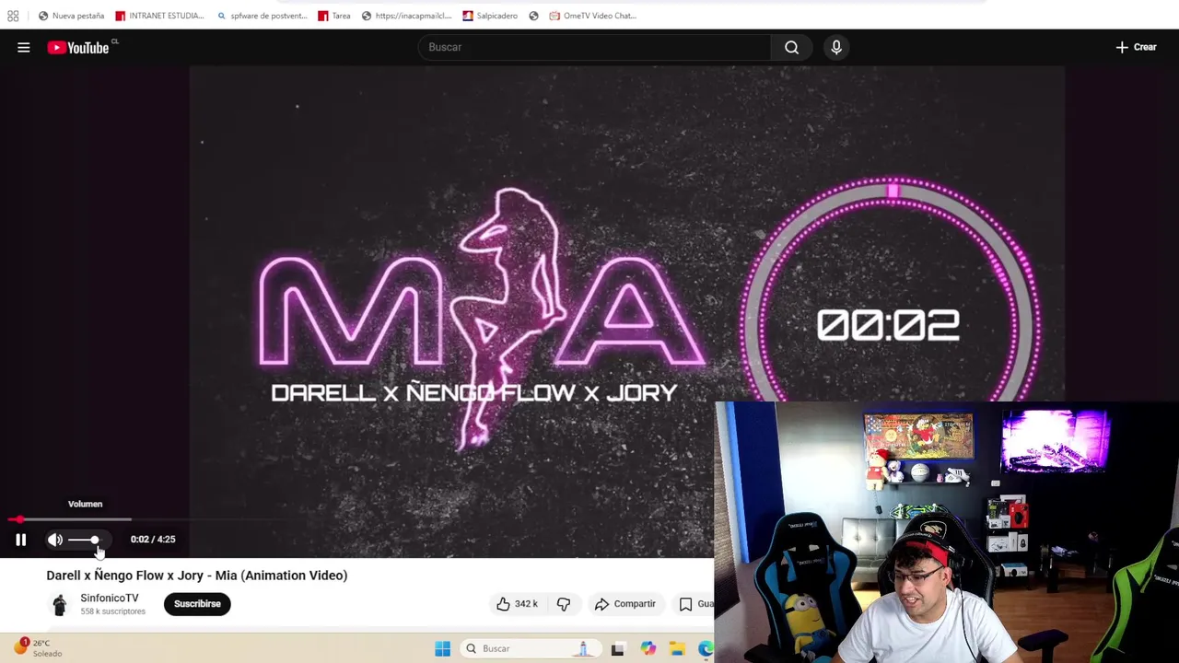
Task: Open the SinfonicoTV channel avatar
Action: (60, 604)
